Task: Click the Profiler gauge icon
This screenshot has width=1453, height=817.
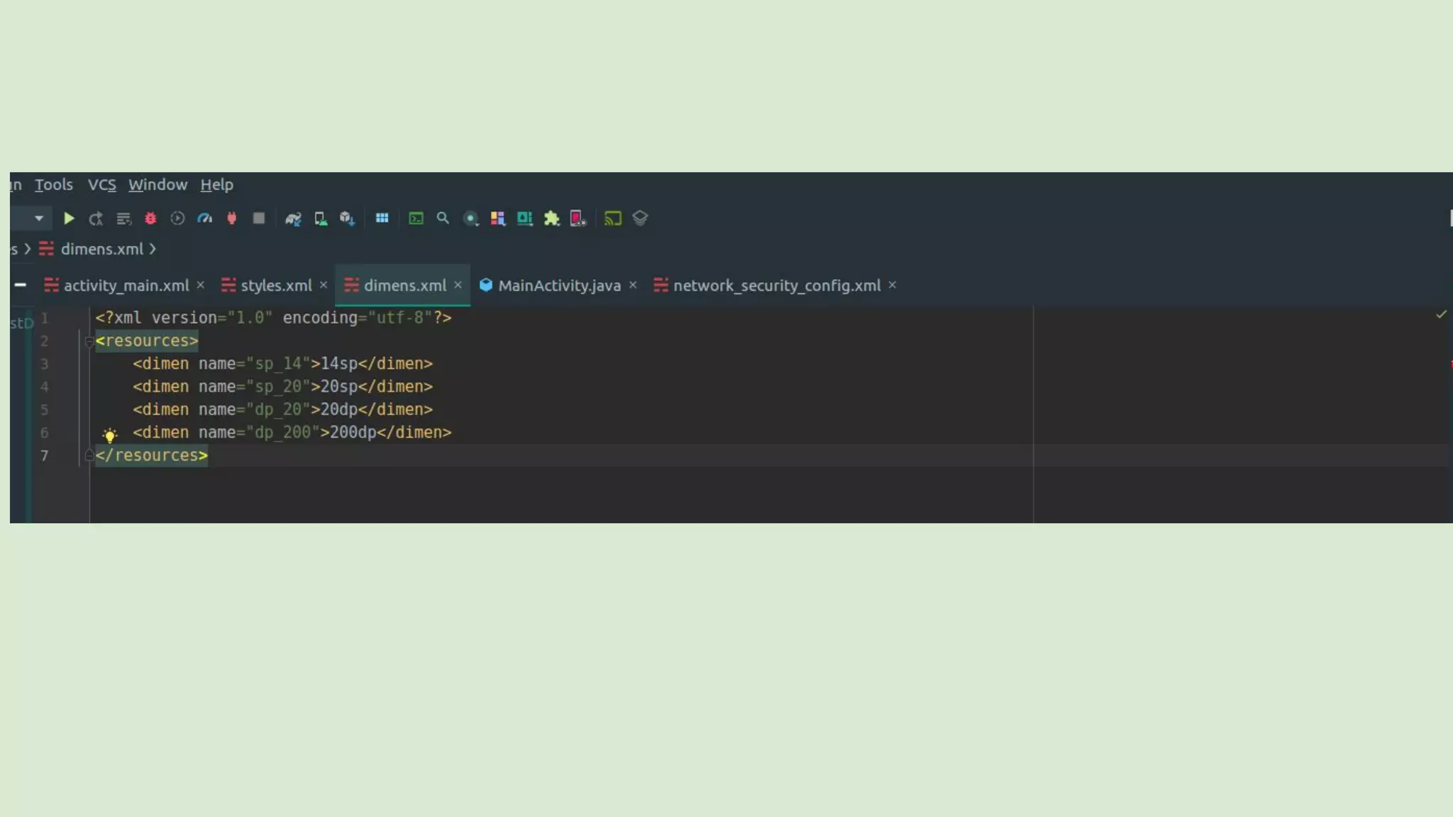Action: coord(205,218)
